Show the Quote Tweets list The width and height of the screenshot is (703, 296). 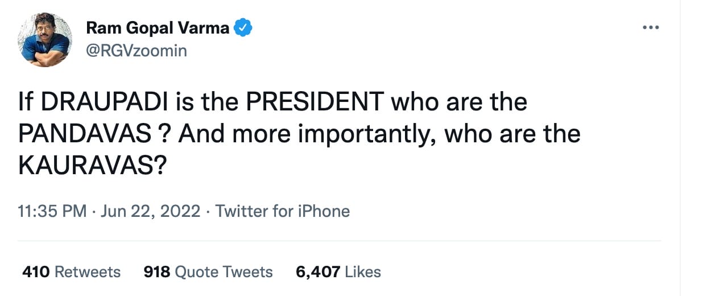[224, 272]
